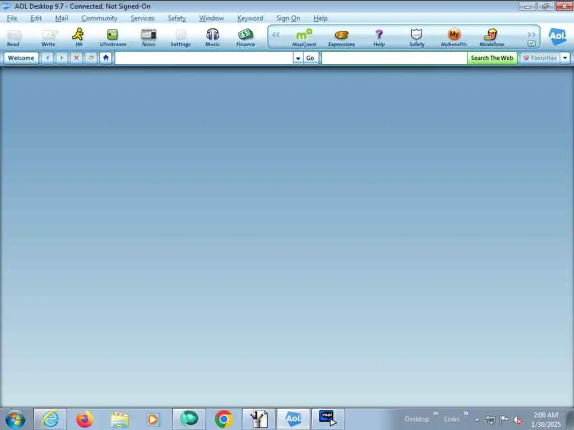
Task: Open the MapQuest icon
Action: (x=304, y=38)
